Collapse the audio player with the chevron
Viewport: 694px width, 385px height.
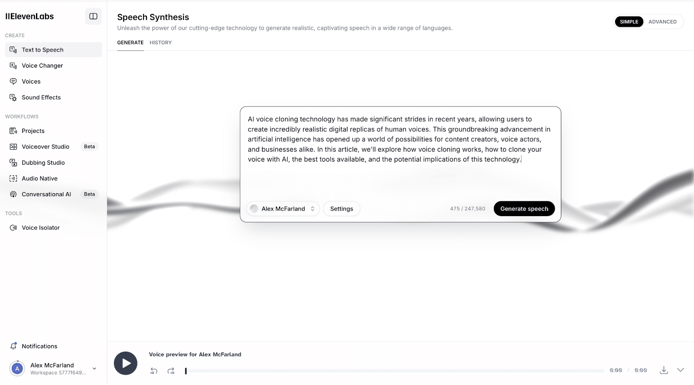pyautogui.click(x=681, y=370)
